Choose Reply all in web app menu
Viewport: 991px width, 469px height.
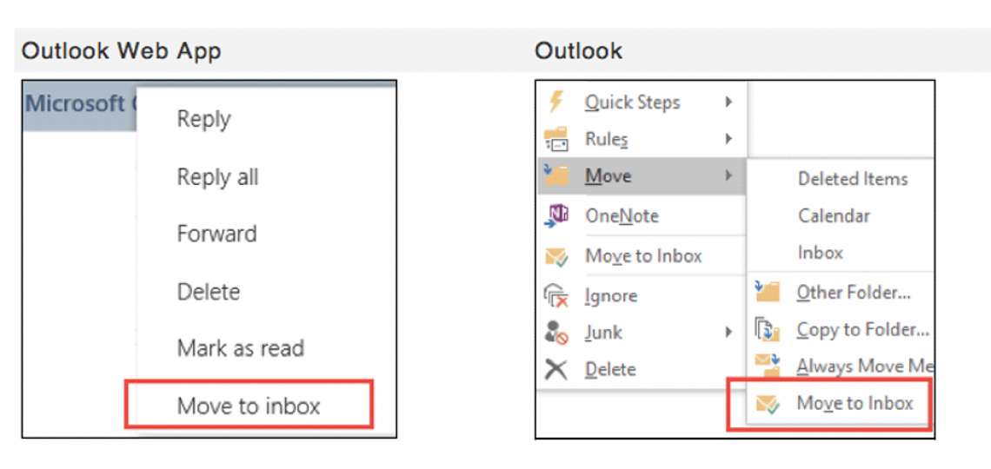[217, 176]
